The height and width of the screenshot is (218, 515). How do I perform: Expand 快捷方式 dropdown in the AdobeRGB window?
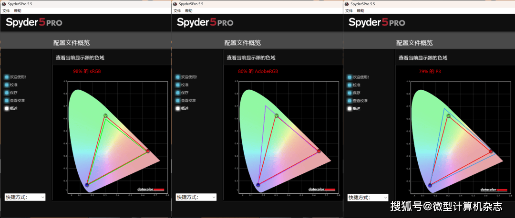(196, 197)
